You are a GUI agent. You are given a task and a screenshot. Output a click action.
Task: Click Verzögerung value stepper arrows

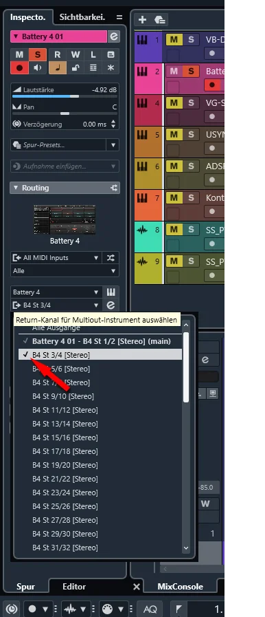coord(113,125)
